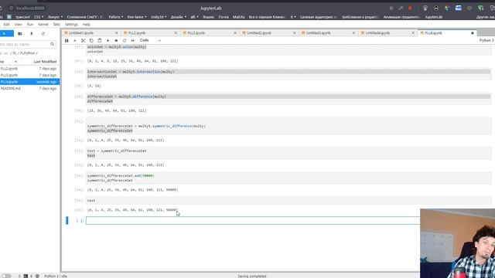Select the cell containing symmetric_differenceSet.add code
Viewport: 495px width, 278px height.
click(x=288, y=178)
